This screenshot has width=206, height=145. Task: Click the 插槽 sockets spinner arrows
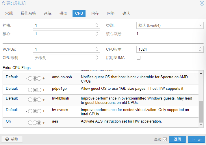click(97, 25)
